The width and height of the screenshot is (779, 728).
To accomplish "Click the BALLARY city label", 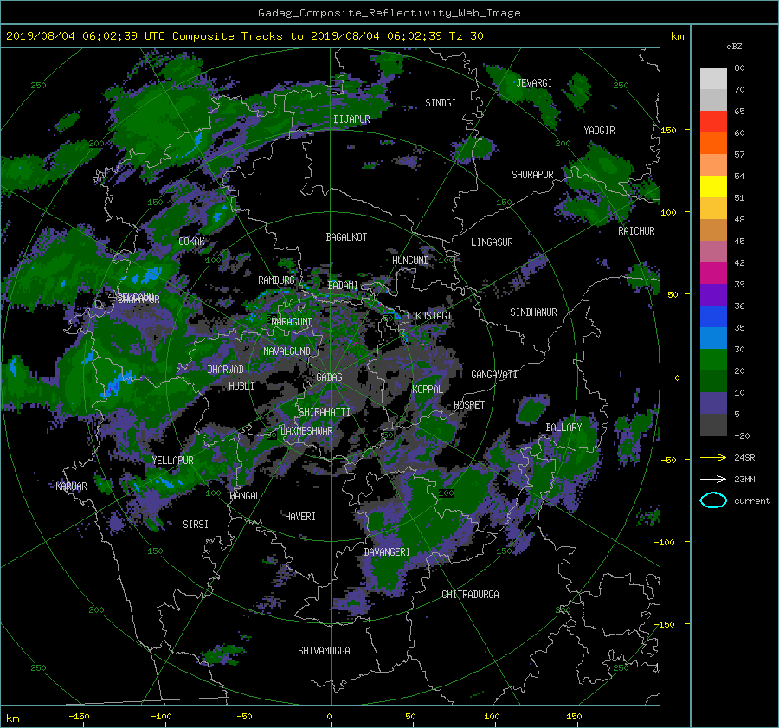I will [563, 428].
